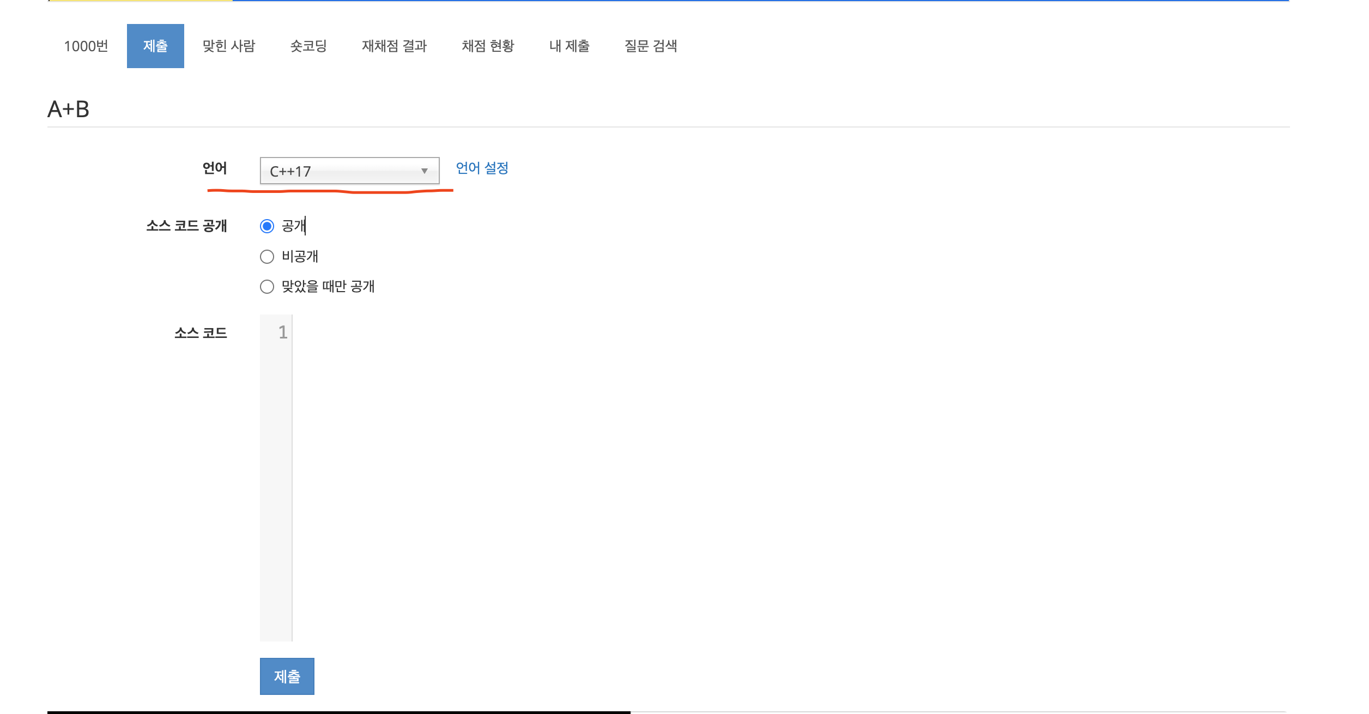Click the 비공개 option label
This screenshot has height=714, width=1369.
(300, 257)
